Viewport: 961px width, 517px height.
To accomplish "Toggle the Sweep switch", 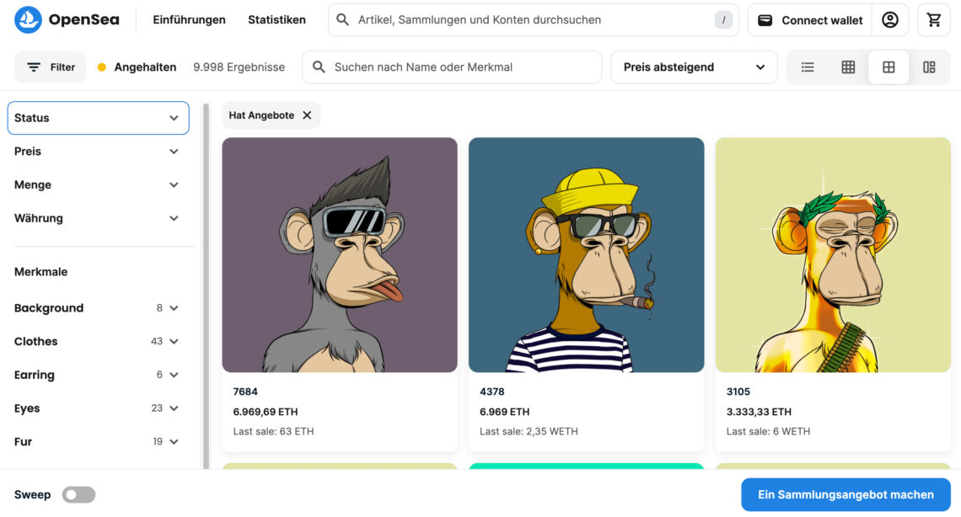I will (78, 495).
